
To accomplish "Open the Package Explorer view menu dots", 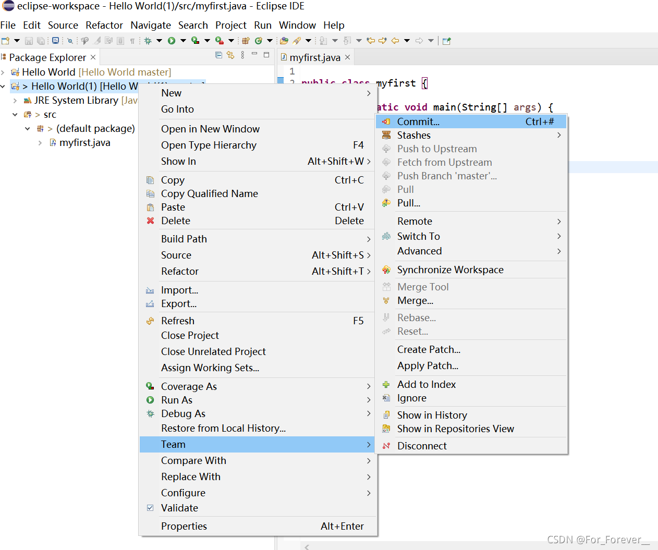I will tap(242, 55).
